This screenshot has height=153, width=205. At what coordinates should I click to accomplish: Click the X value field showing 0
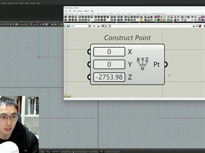click(109, 52)
